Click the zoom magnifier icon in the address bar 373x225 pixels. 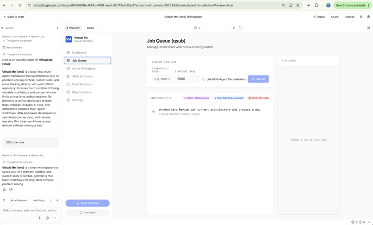pos(284,5)
